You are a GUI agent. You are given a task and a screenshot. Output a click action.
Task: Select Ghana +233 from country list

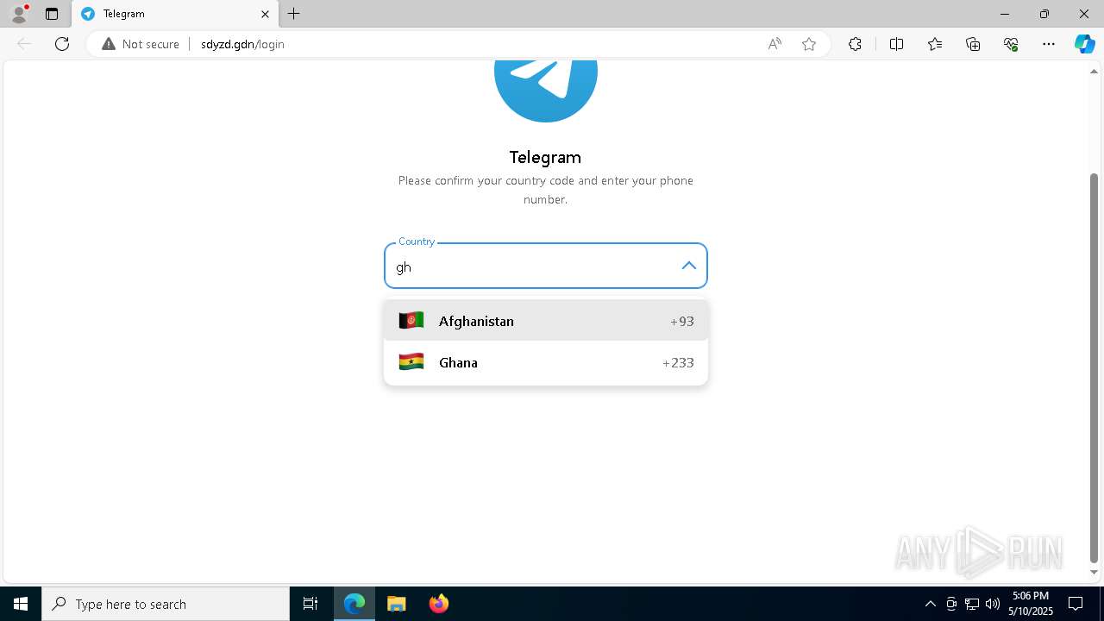tap(546, 362)
